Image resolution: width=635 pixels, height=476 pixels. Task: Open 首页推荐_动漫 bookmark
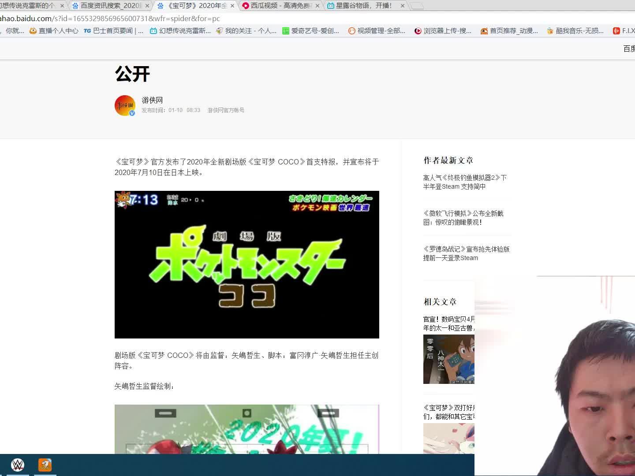[x=509, y=31]
